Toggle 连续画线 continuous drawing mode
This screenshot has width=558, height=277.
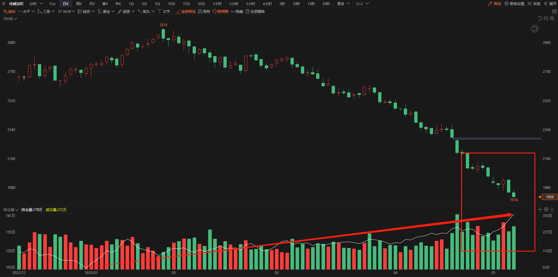[x=186, y=11]
